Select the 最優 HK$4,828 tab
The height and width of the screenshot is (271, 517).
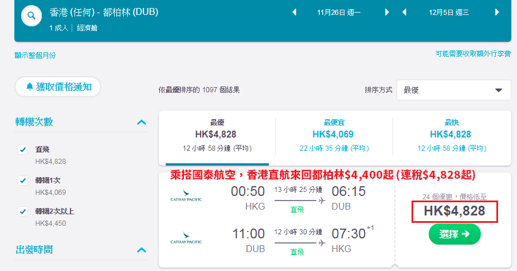click(217, 138)
